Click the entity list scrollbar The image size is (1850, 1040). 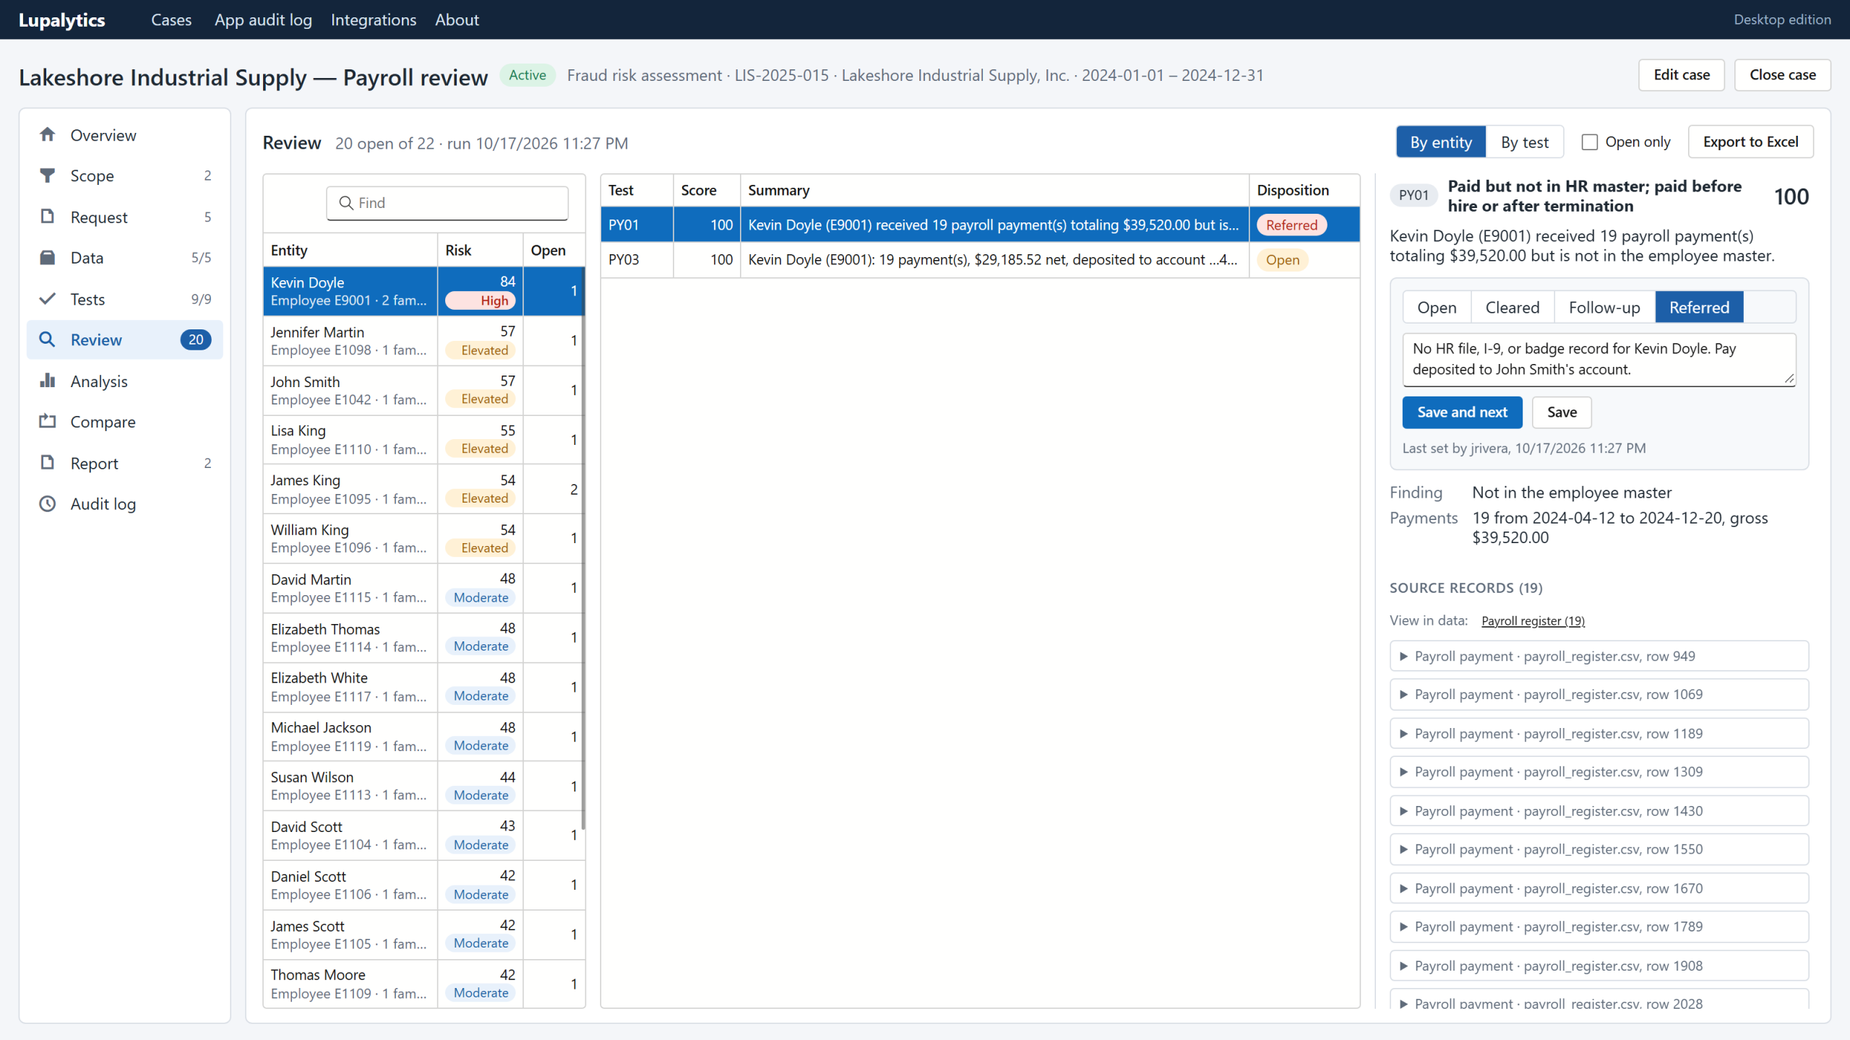coord(582,549)
